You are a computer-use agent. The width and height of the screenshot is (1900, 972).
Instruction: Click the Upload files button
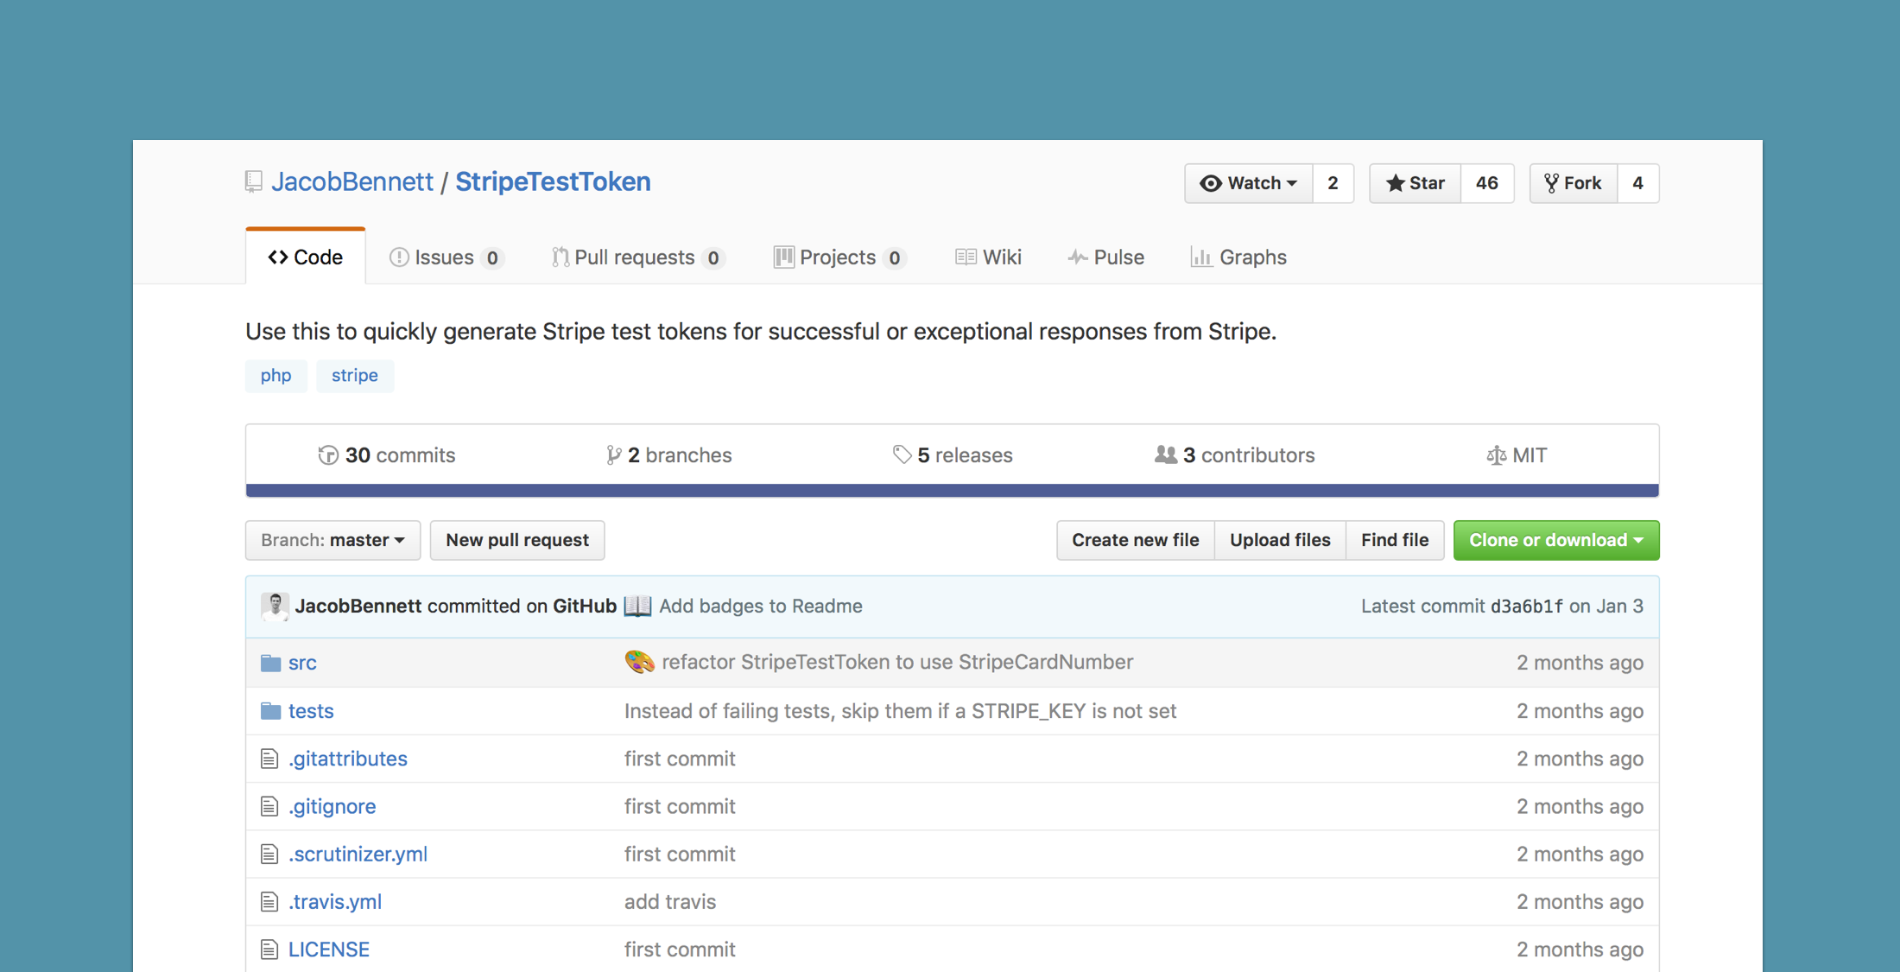pos(1280,540)
